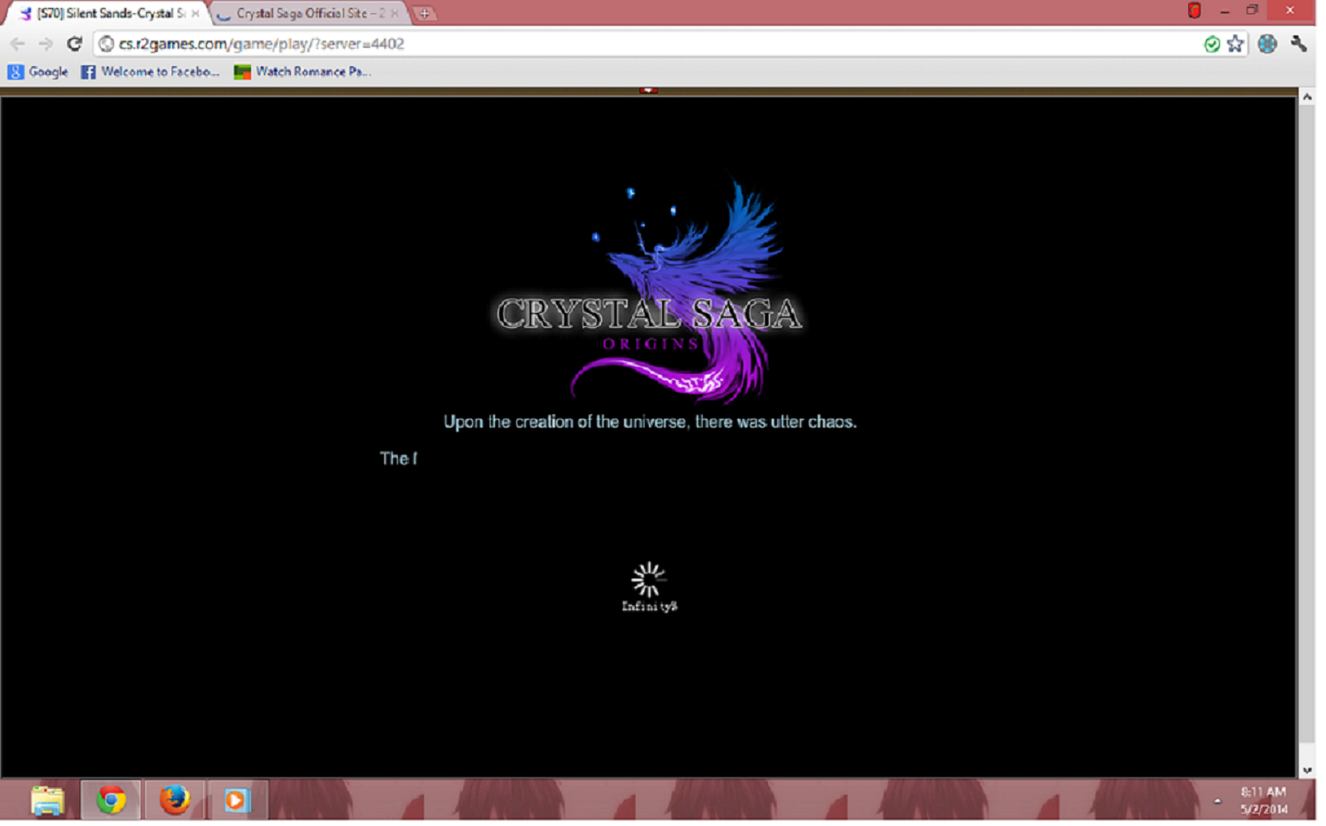The width and height of the screenshot is (1326, 826).
Task: Click the address bar URL field
Action: point(619,43)
